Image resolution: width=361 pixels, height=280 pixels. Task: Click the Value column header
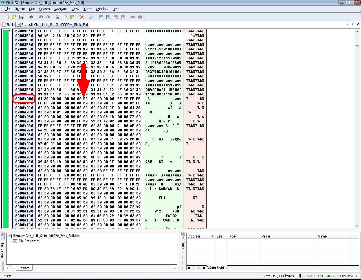(288, 236)
